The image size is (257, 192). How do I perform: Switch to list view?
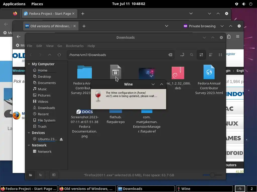click(211, 55)
